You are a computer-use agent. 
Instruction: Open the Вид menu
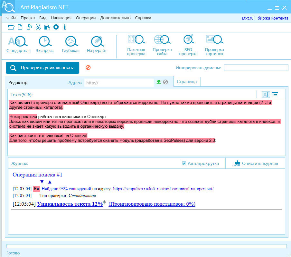pyautogui.click(x=43, y=18)
